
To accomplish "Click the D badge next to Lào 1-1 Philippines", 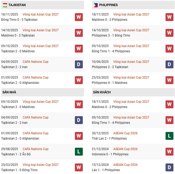I will coord(169,167).
